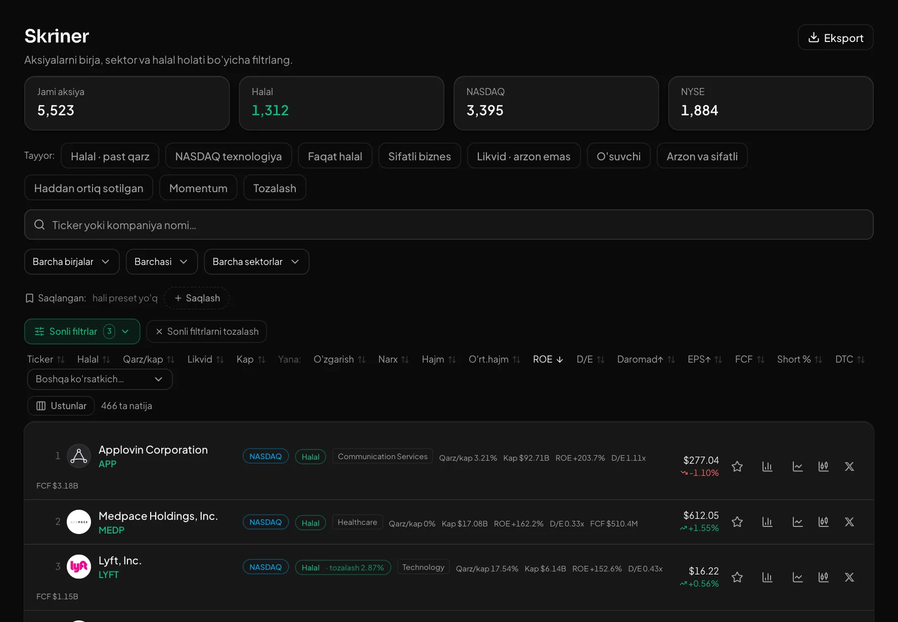
Task: Expand the Sonli filtrlar panel
Action: [x=82, y=331]
